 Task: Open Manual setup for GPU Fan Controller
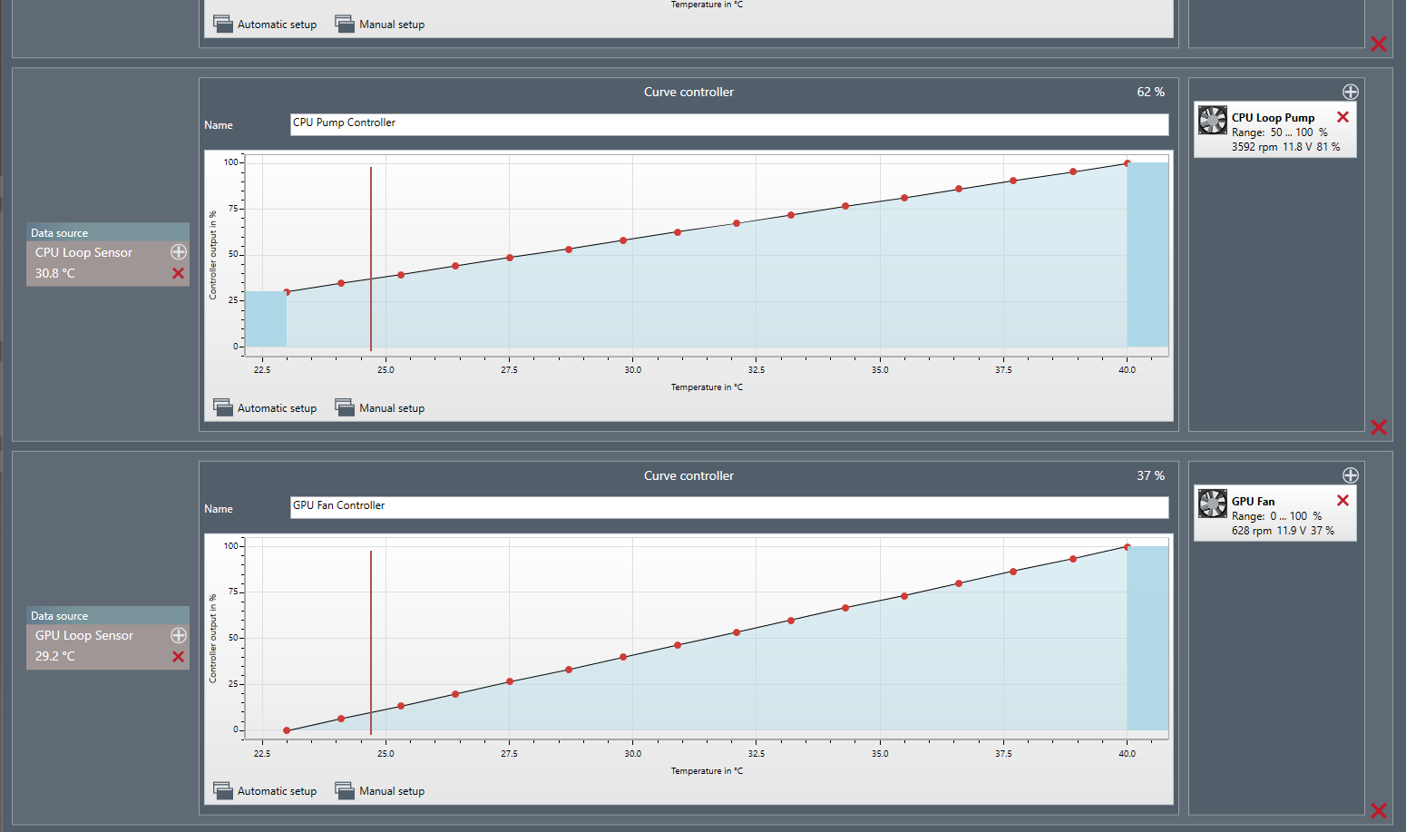pos(380,791)
